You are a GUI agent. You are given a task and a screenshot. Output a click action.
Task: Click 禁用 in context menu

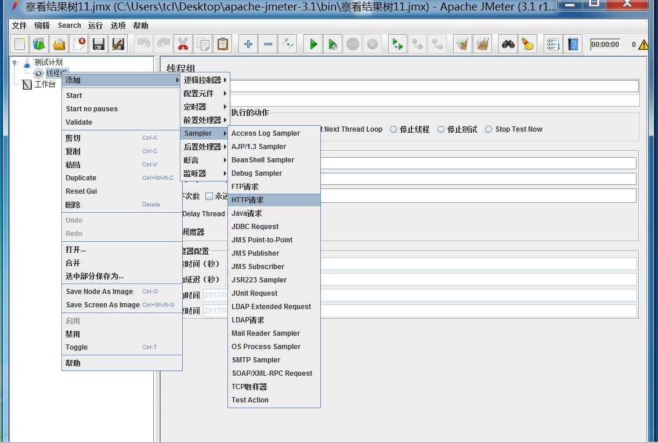[x=122, y=335]
